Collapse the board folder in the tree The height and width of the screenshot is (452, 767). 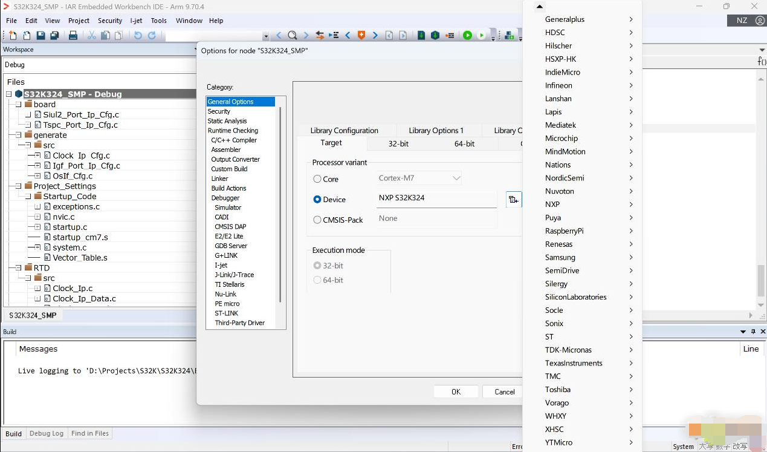pyautogui.click(x=19, y=105)
